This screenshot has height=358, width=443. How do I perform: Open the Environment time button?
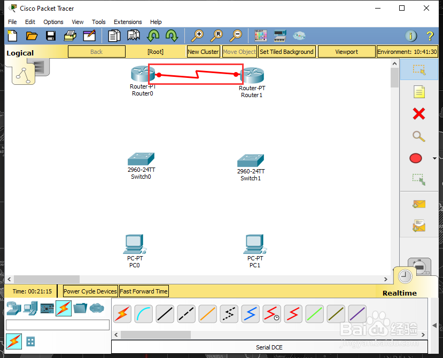407,52
